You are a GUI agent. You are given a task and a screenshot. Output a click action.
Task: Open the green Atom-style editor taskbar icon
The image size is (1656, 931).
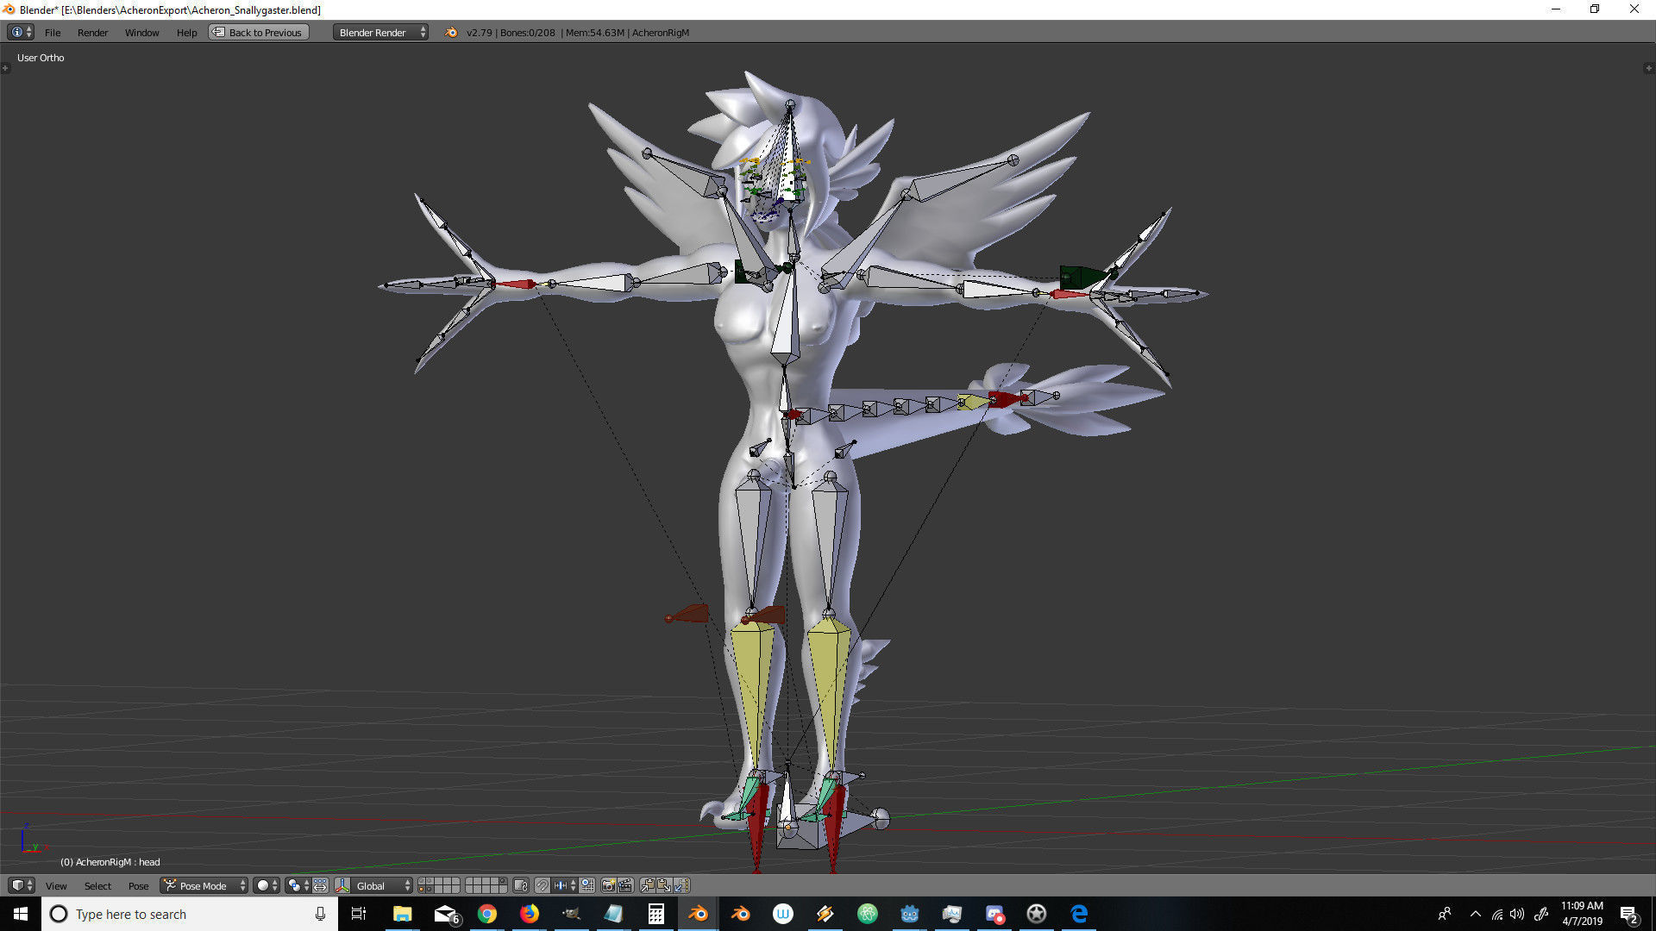point(868,914)
